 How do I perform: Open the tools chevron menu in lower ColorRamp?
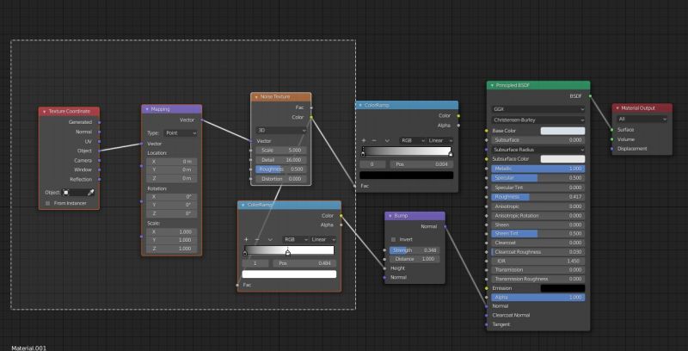tap(270, 239)
